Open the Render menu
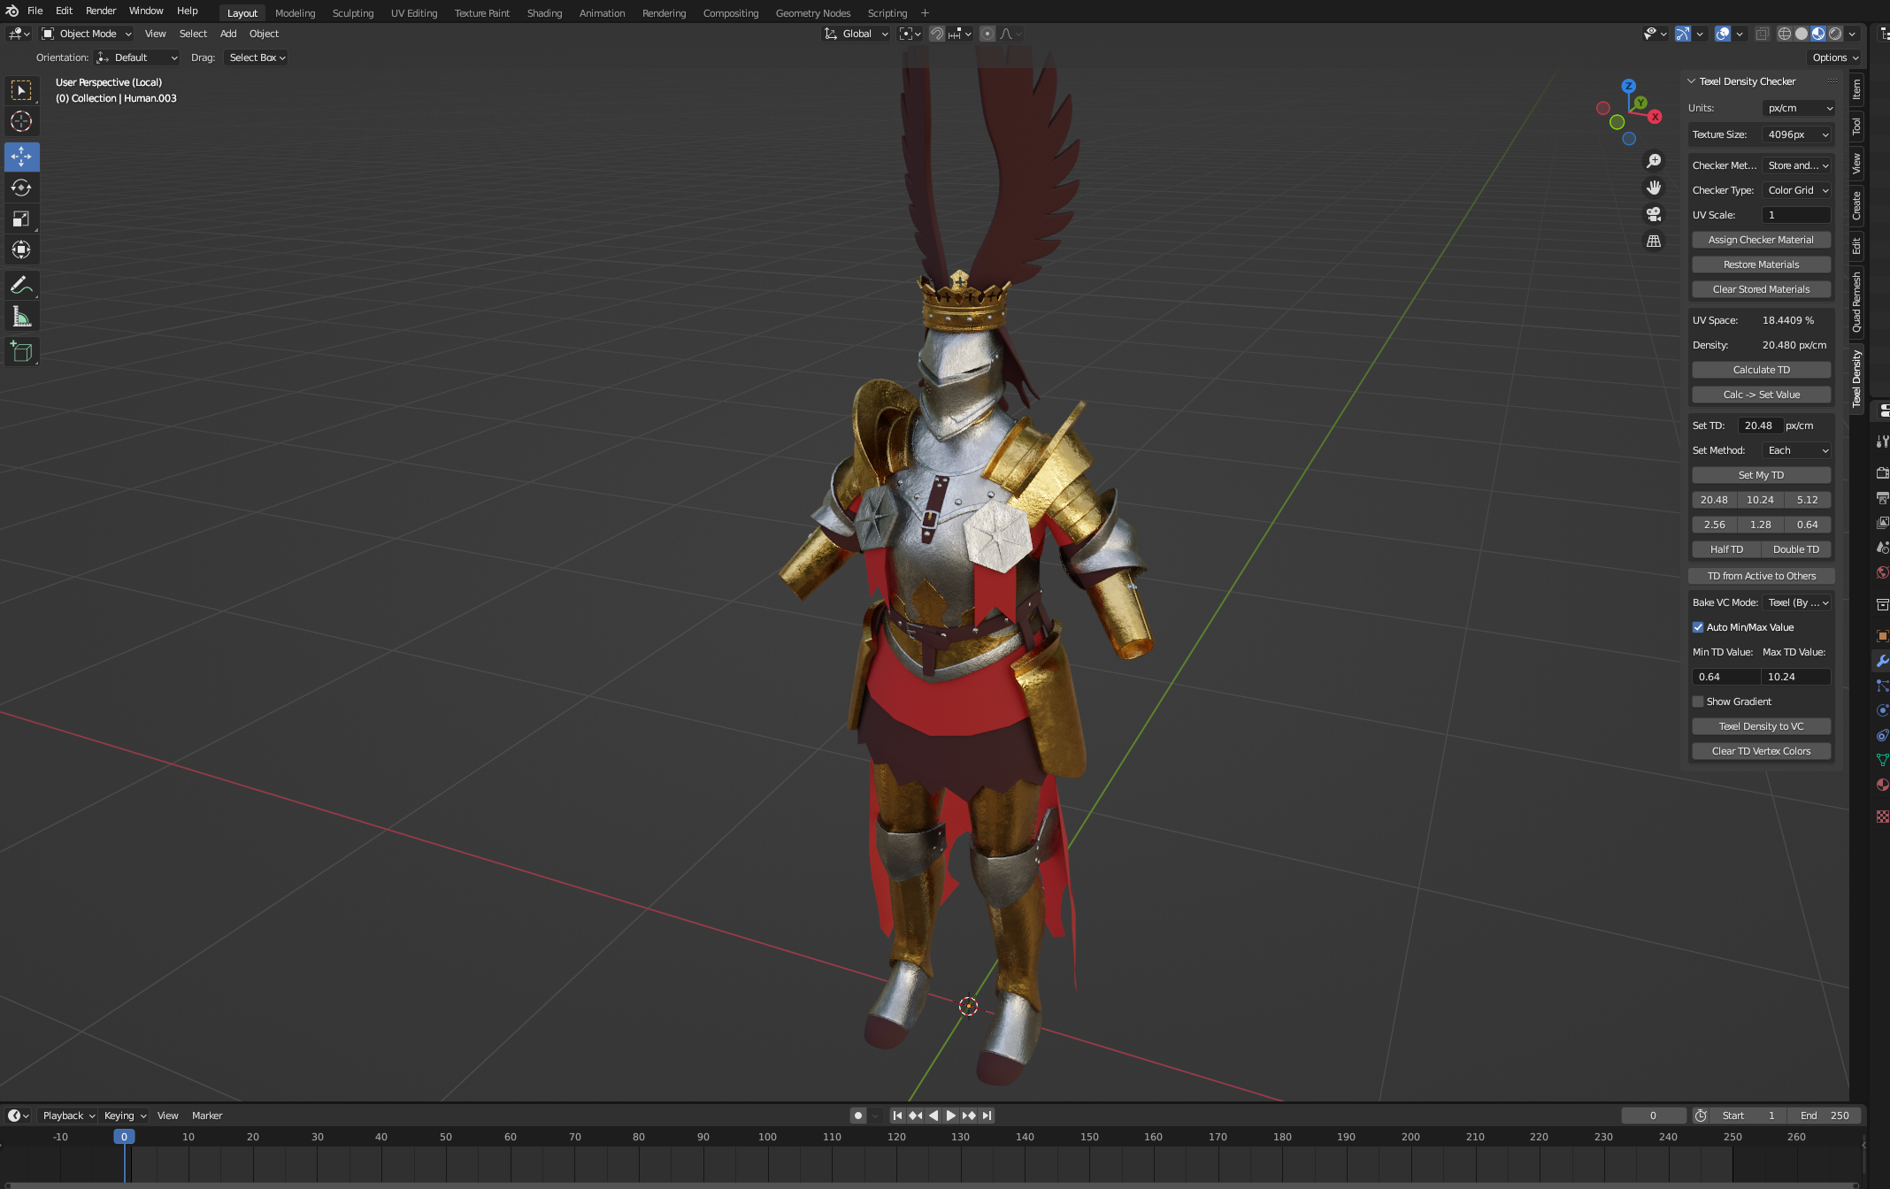 coord(101,11)
